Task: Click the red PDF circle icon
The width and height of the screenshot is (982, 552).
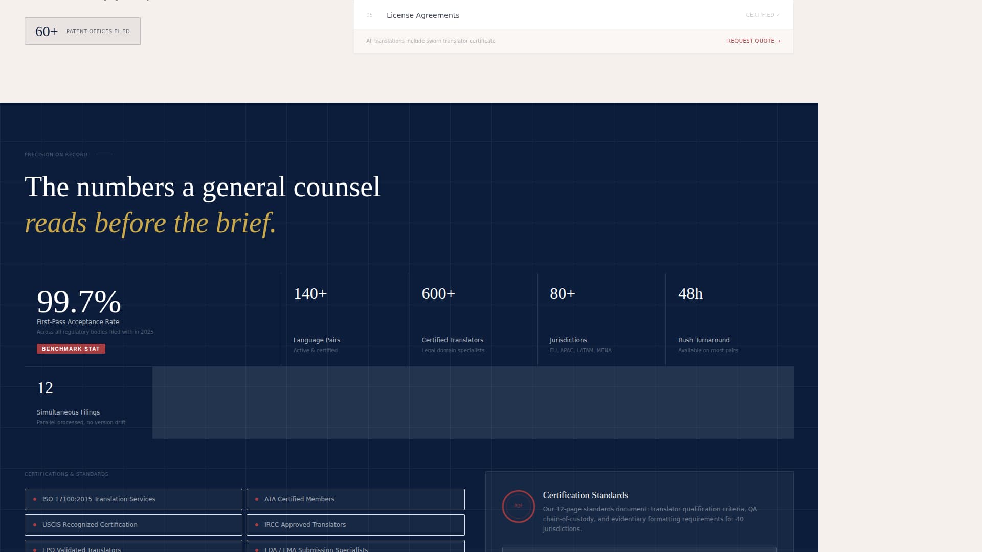Action: [518, 506]
